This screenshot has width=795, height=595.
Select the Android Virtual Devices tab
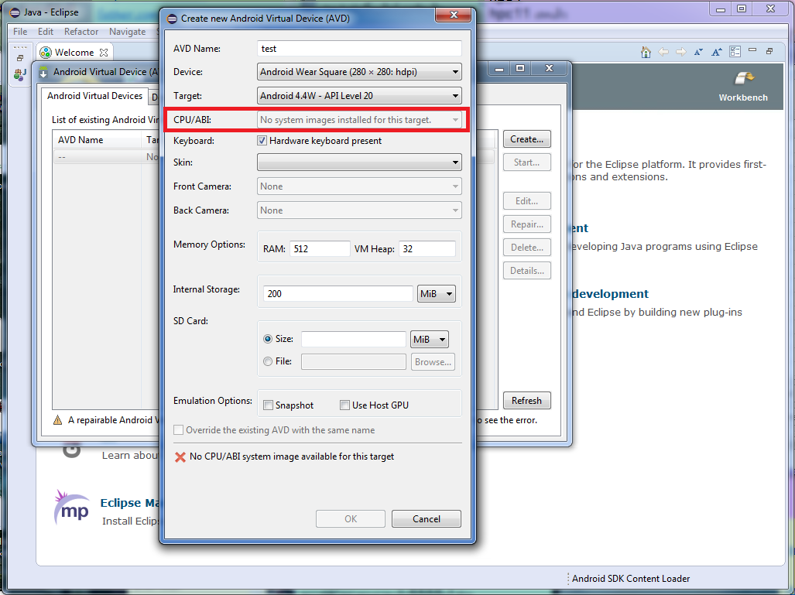click(94, 96)
